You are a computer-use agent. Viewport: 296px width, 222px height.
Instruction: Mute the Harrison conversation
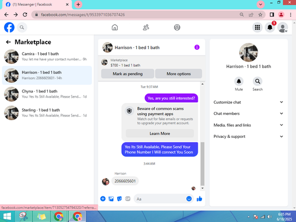point(239,81)
